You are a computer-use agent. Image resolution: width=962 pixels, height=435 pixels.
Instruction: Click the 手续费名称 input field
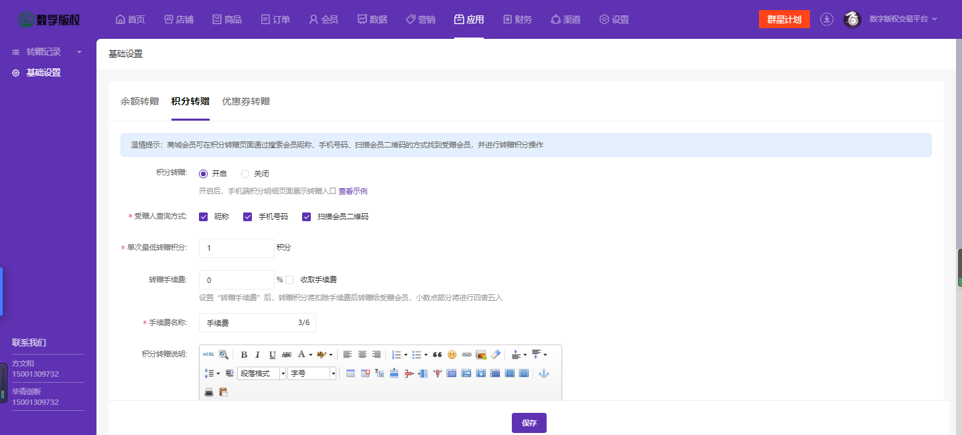point(257,322)
